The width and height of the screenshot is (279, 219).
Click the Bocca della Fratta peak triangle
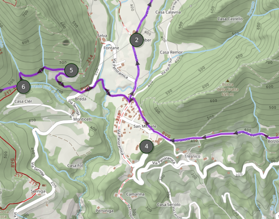click(x=228, y=81)
